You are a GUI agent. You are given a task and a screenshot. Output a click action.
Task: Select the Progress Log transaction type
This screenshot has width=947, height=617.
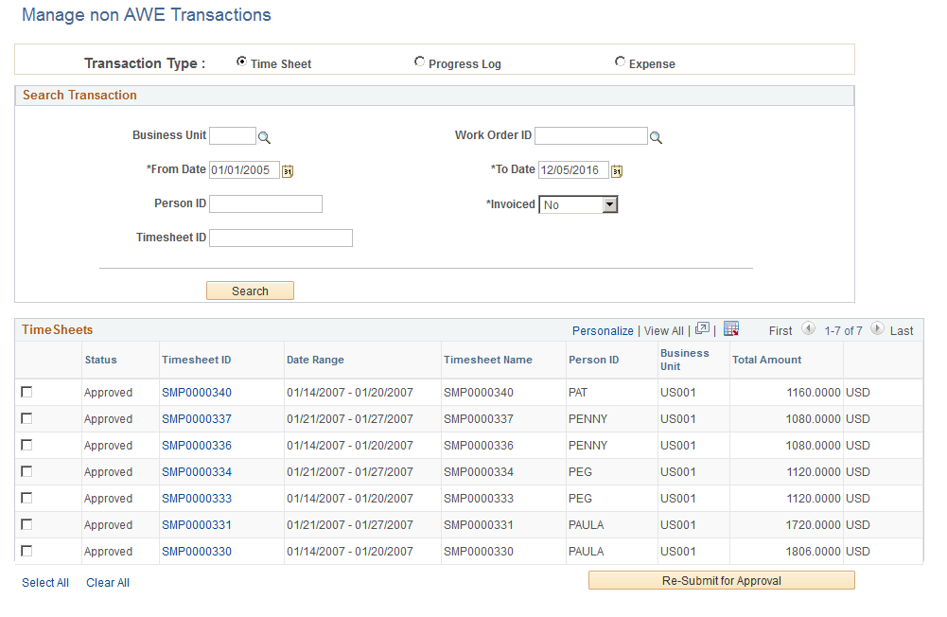pos(419,61)
